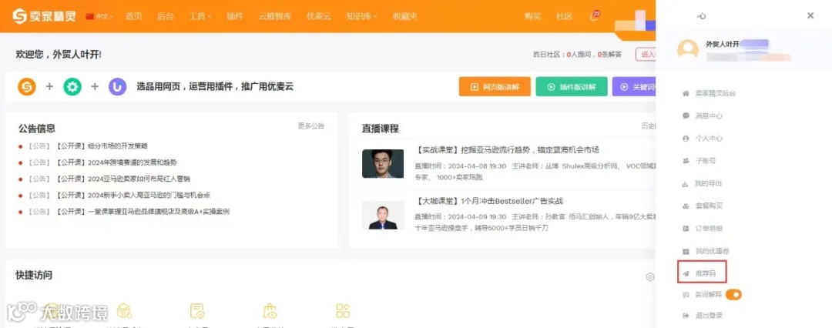This screenshot has width=832, height=328.
Task: Click 名词解释 label text
Action: point(709,294)
